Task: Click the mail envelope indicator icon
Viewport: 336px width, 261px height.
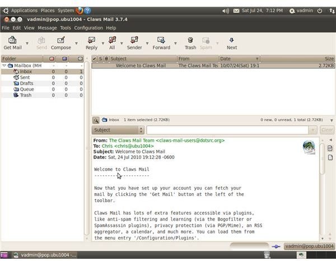Action: pos(236,11)
